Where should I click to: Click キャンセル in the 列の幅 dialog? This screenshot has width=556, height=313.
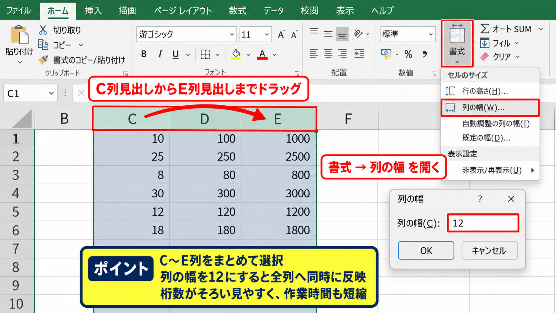coord(489,250)
